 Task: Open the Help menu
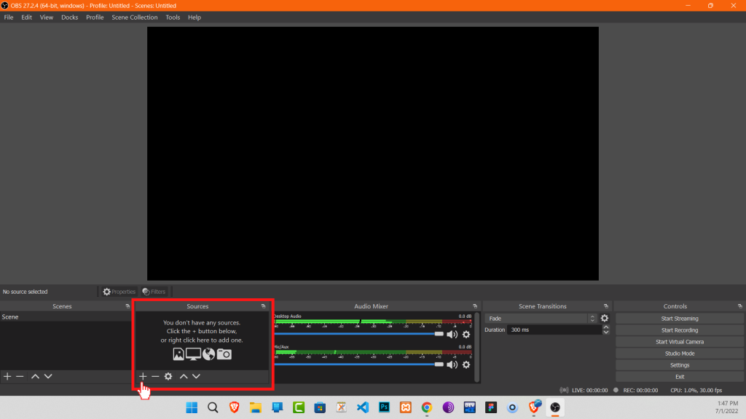click(x=194, y=17)
